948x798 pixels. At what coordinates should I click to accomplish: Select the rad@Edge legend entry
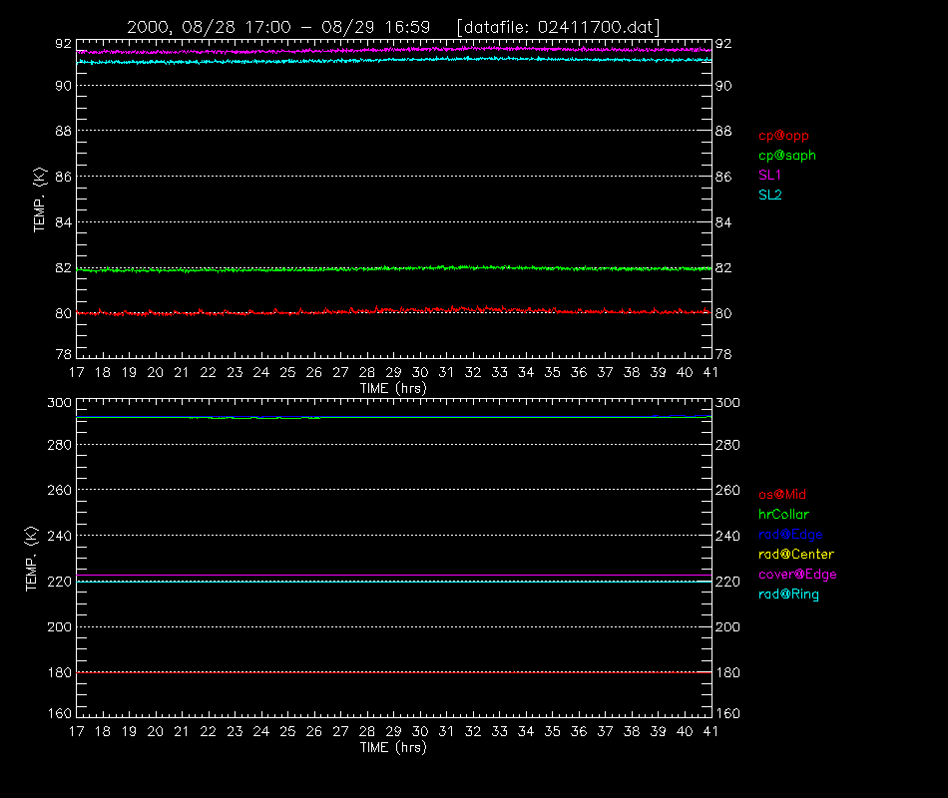tap(790, 535)
